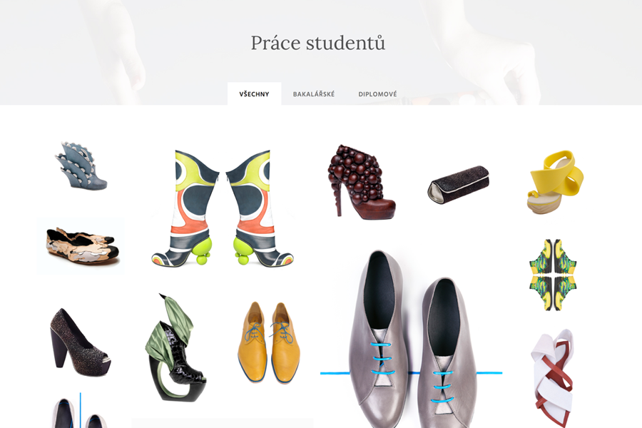View the dark red beaded high heel
642x428 pixels.
tap(361, 181)
